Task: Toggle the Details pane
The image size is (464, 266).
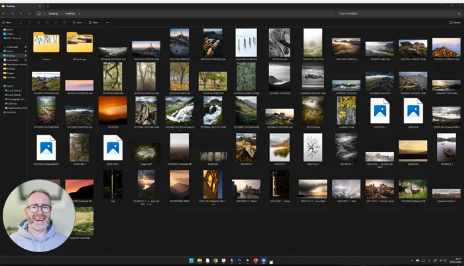Action: click(x=453, y=22)
